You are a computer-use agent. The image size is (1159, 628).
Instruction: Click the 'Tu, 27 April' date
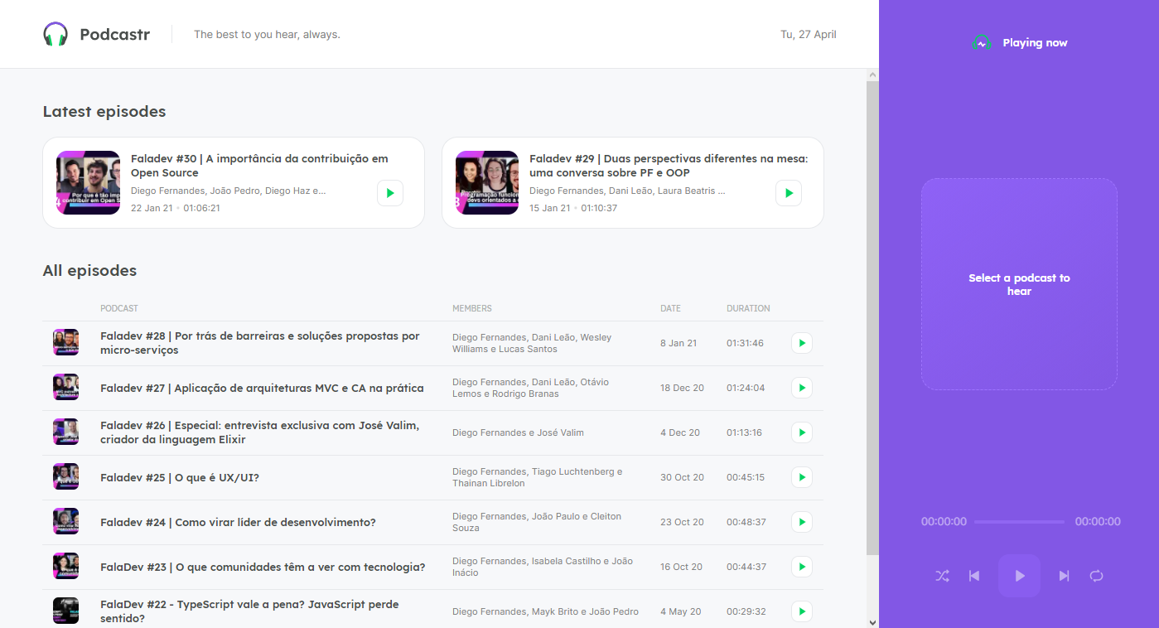[x=809, y=34]
